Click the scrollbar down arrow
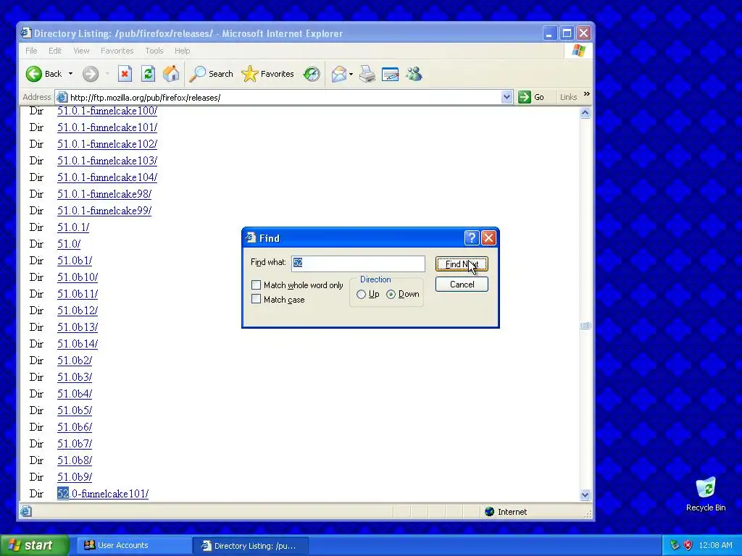The height and width of the screenshot is (556, 742). click(x=585, y=495)
